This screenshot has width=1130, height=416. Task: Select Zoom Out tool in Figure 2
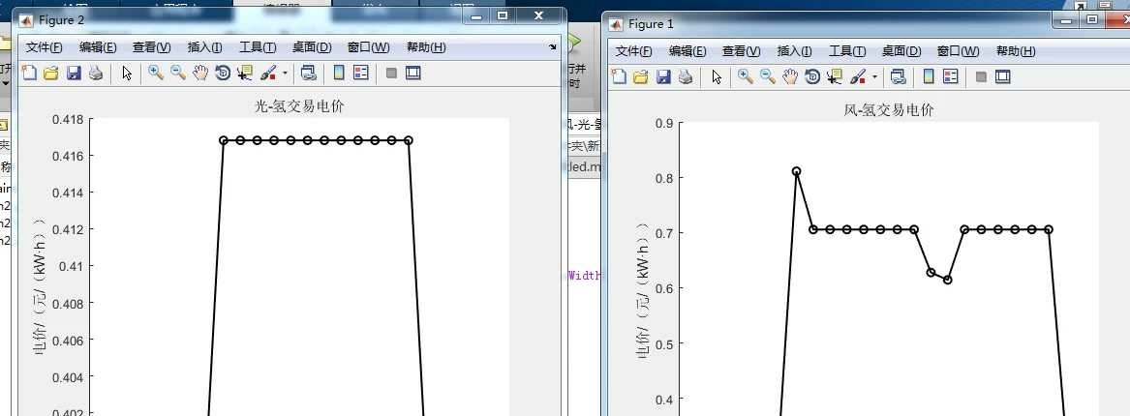coord(178,73)
